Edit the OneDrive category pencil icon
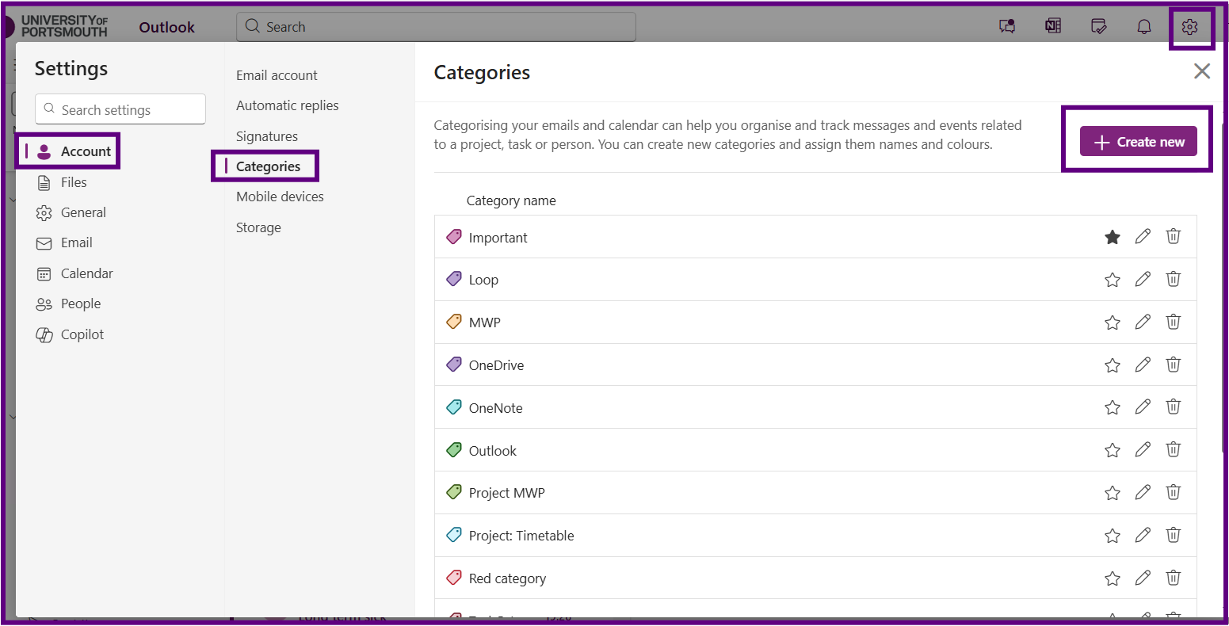The width and height of the screenshot is (1229, 626). coord(1143,365)
